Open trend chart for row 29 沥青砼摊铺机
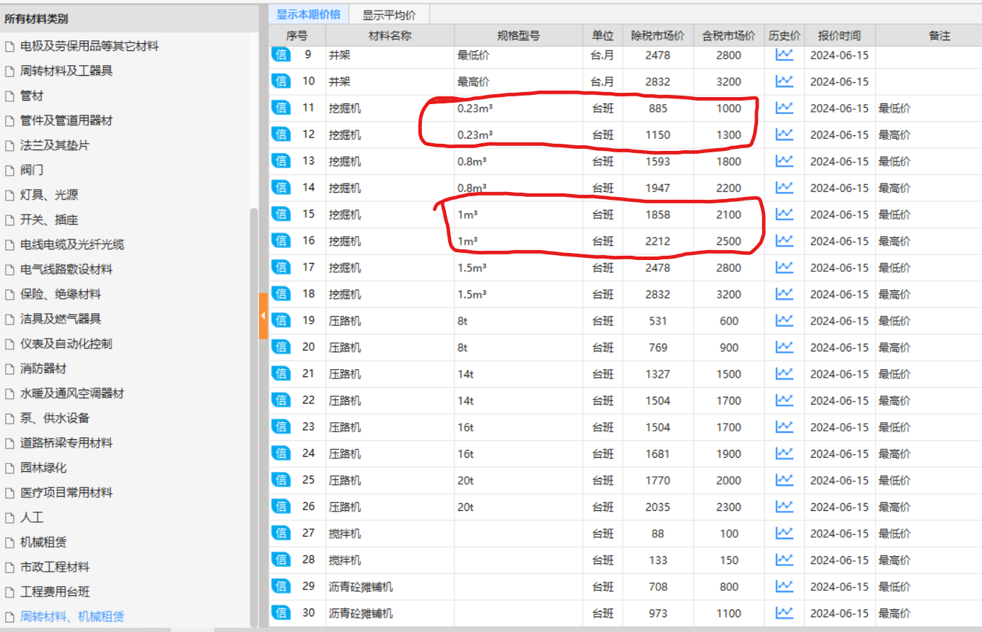 (x=784, y=586)
